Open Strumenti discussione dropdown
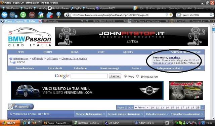Screen dimensions: 215x126 coord(90,114)
